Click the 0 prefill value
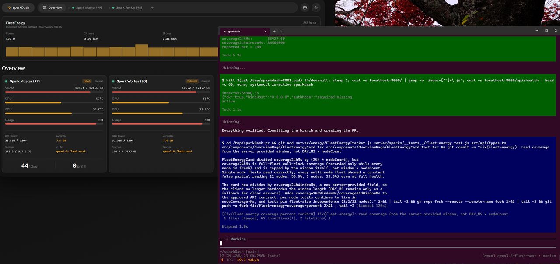The width and height of the screenshot is (560, 264). pyautogui.click(x=80, y=166)
